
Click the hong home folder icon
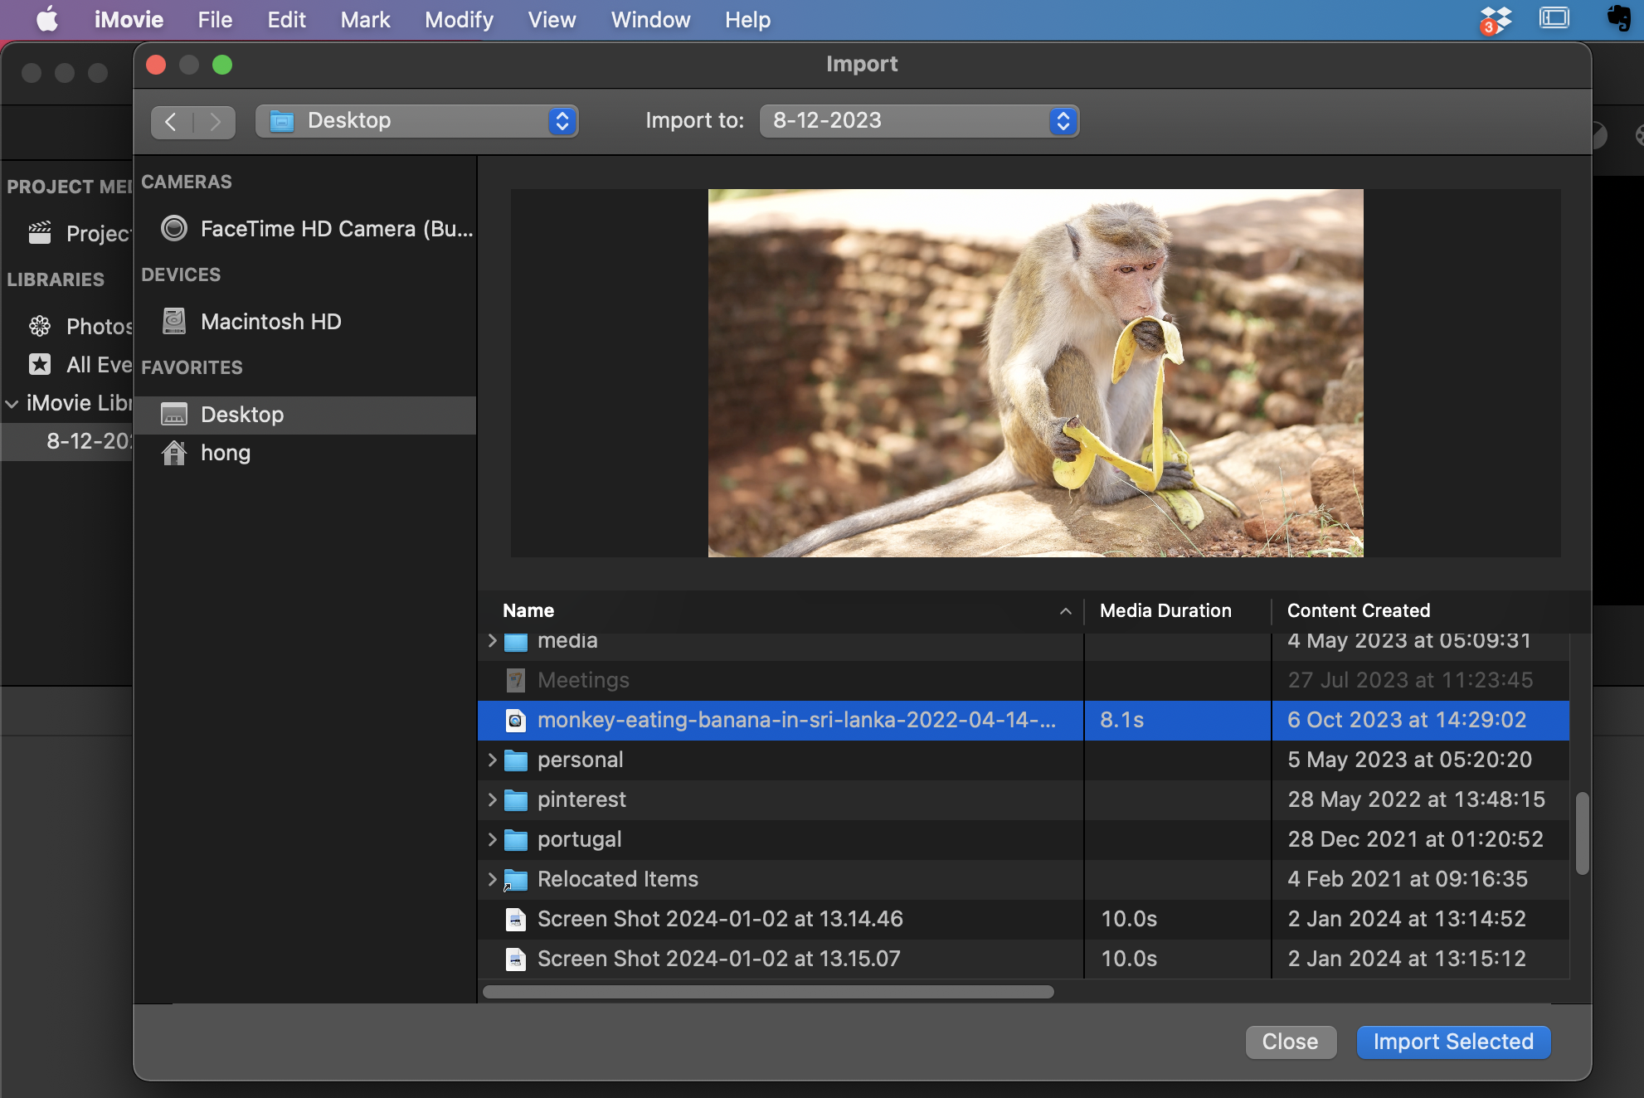(x=173, y=454)
